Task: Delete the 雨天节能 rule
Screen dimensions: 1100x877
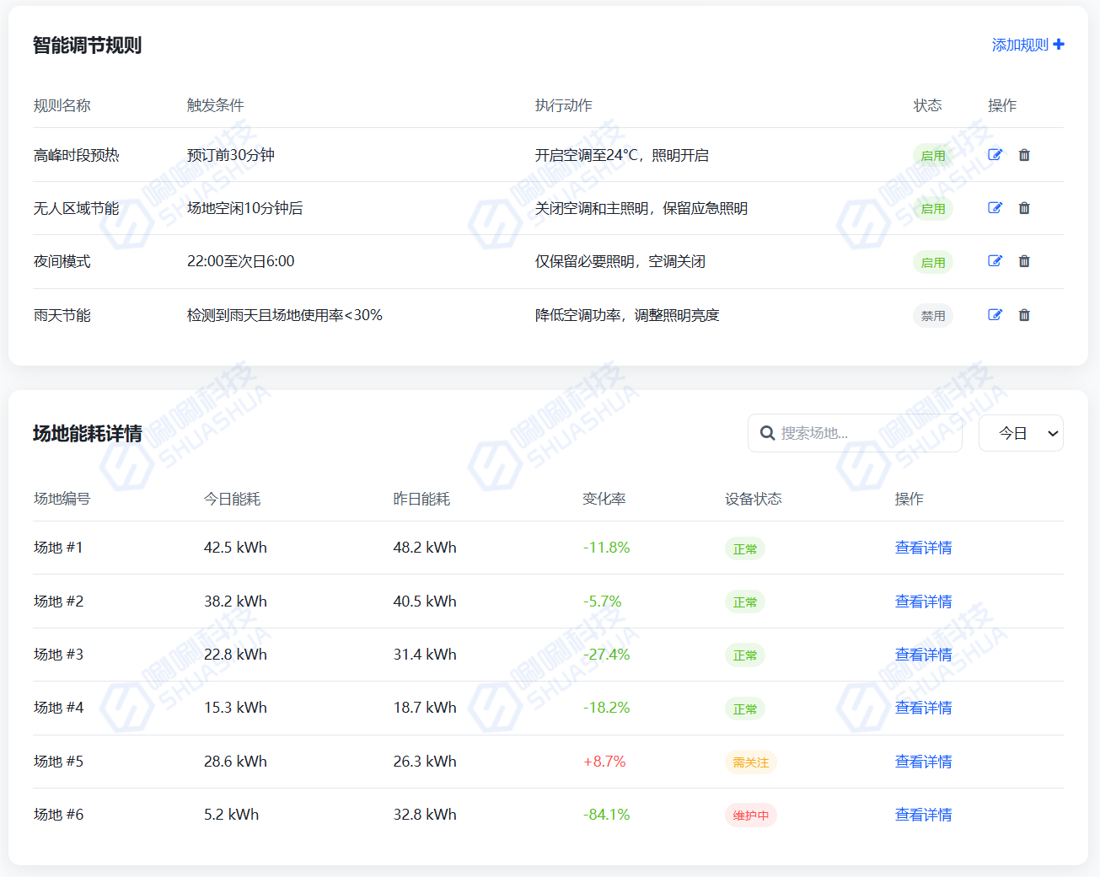Action: pyautogui.click(x=1024, y=315)
